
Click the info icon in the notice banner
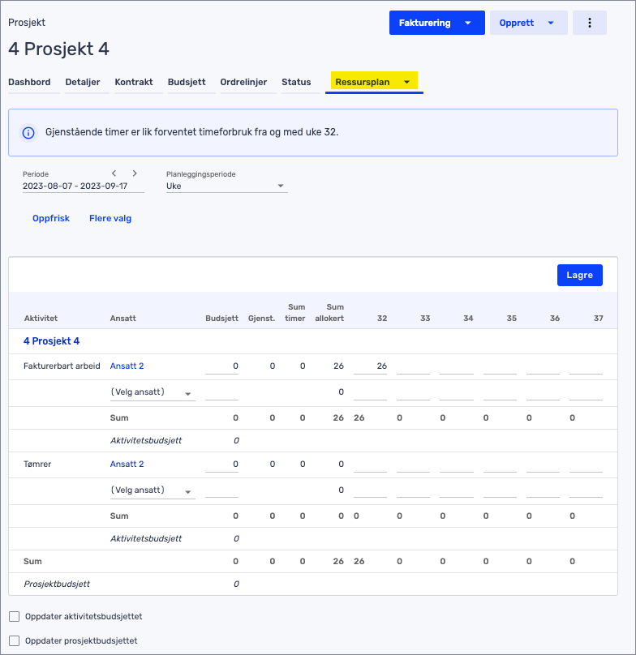pos(28,132)
